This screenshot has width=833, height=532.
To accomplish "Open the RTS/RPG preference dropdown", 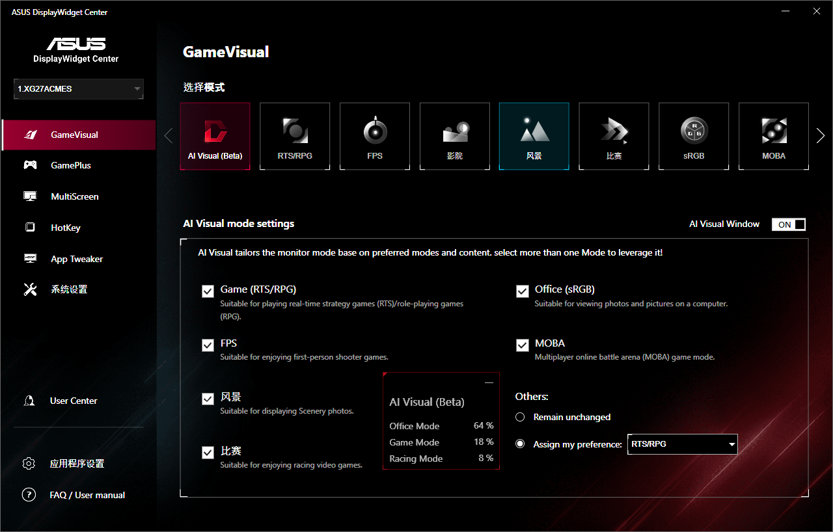I will pos(682,444).
